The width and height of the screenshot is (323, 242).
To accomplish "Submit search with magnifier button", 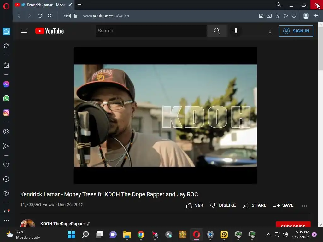I will (x=217, y=31).
